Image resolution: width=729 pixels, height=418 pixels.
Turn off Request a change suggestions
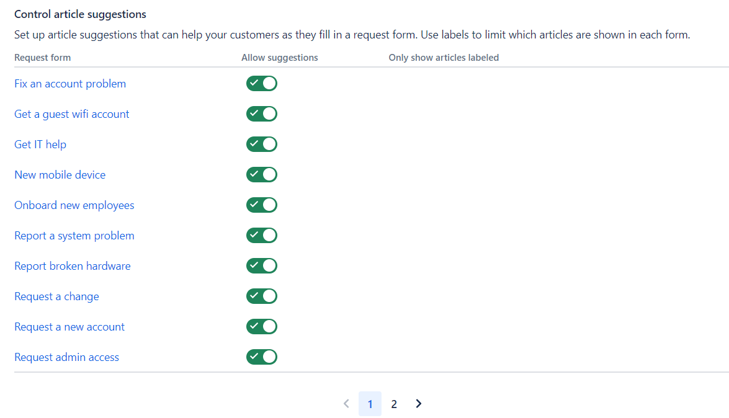(x=261, y=296)
